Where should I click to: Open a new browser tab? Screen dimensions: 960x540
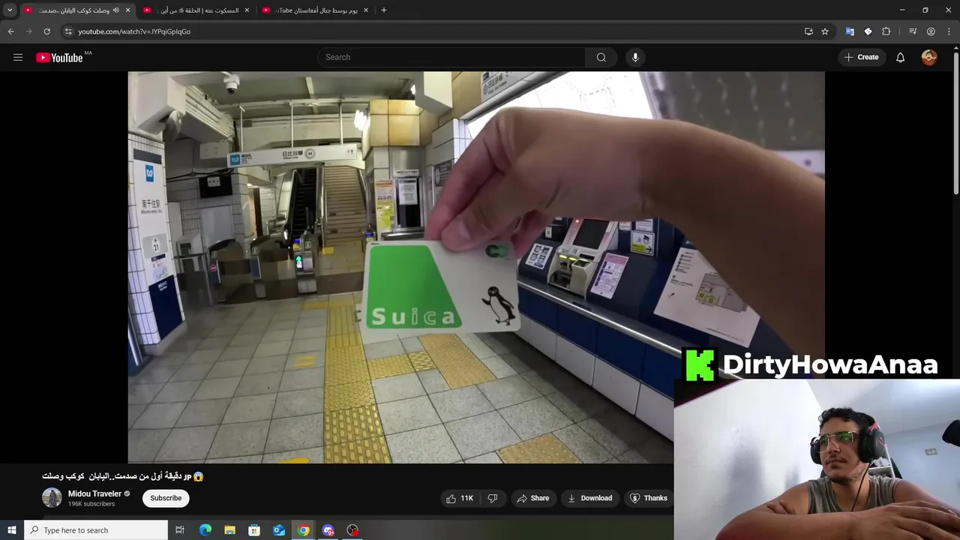tap(384, 10)
